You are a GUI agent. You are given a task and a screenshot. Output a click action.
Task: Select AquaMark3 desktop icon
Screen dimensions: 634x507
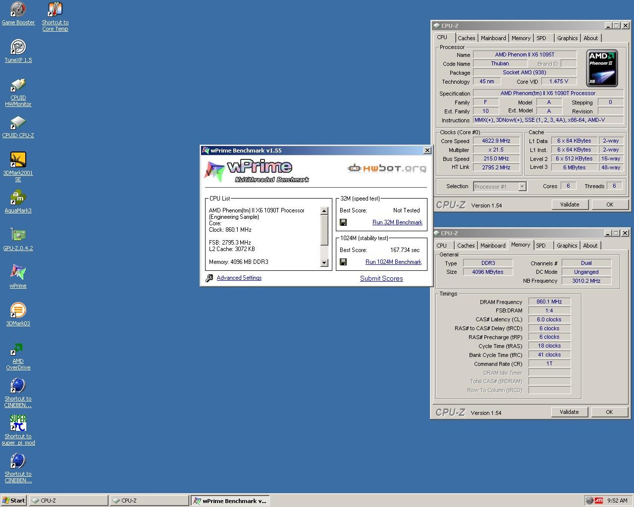pos(18,202)
